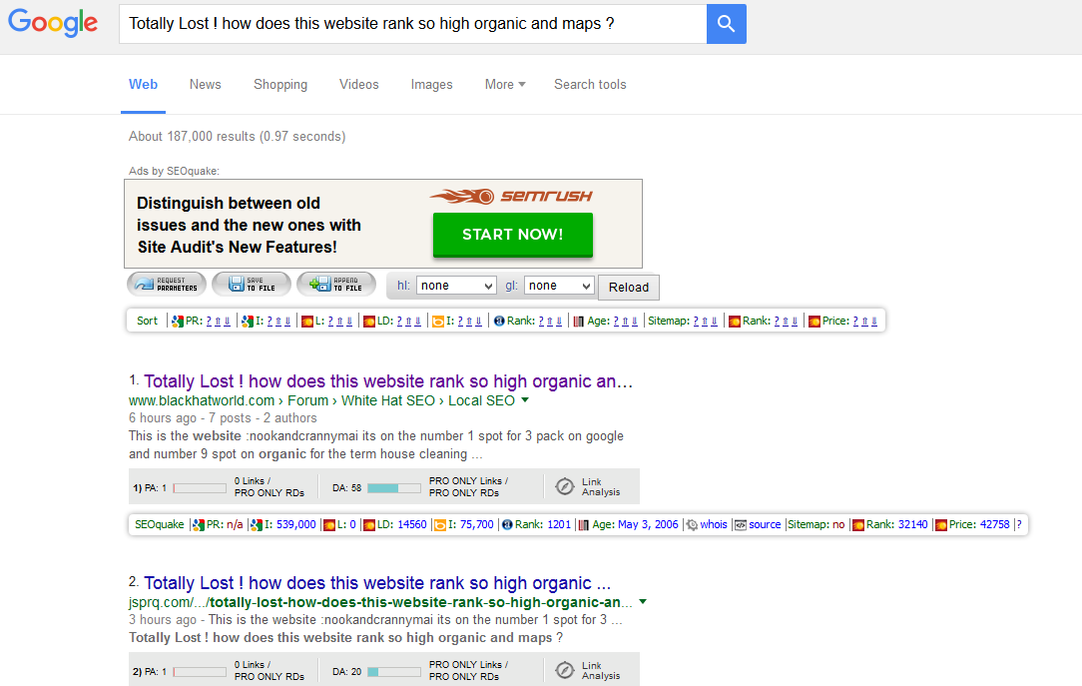This screenshot has height=686, width=1082.
Task: Click the DA: 58 progress bar
Action: pos(394,488)
